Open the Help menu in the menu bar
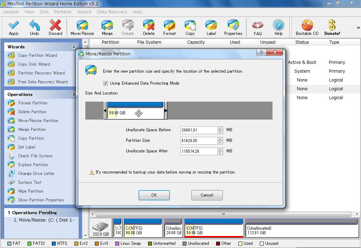Image resolution: width=361 pixels, height=248 pixels. tap(137, 12)
